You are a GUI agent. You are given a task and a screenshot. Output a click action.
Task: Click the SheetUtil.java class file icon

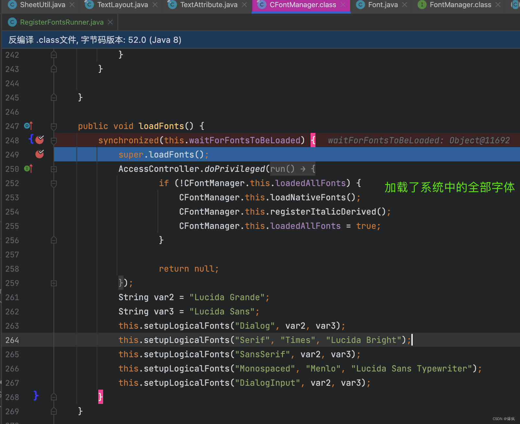tap(12, 5)
